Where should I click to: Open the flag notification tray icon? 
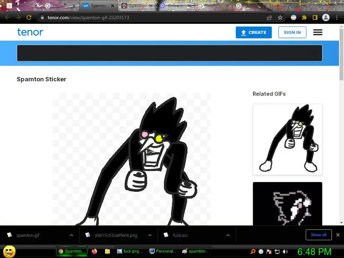269,252
